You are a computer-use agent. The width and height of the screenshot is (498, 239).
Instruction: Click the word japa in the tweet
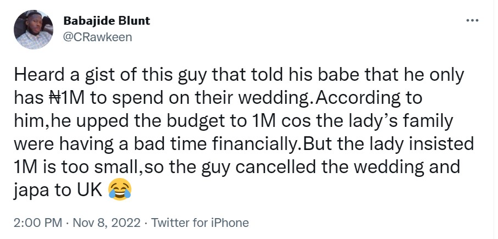click(x=31, y=191)
